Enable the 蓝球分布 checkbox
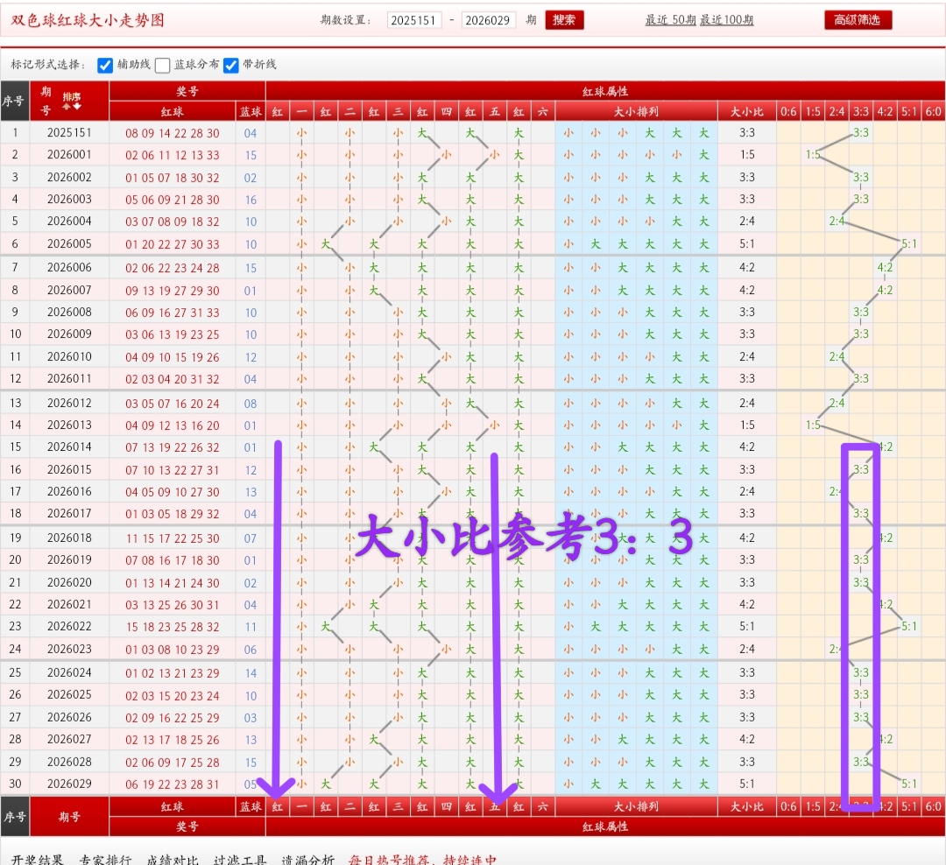This screenshot has width=946, height=865. coord(163,65)
